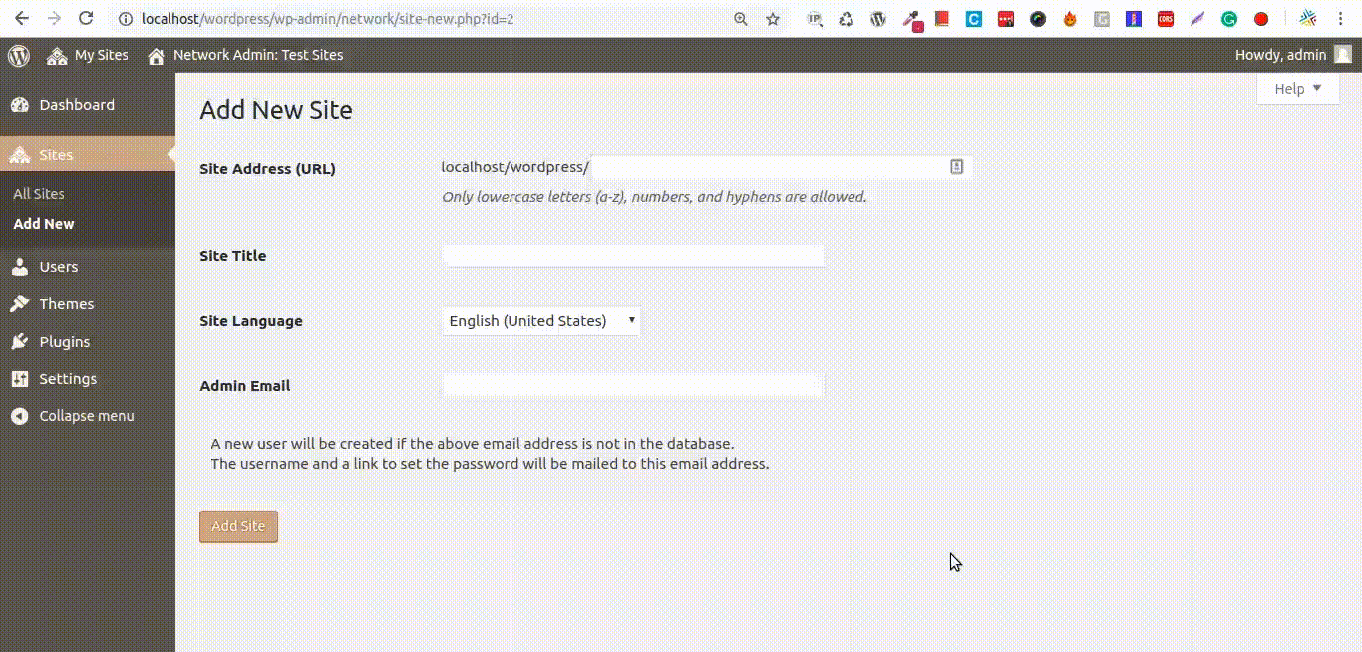The width and height of the screenshot is (1362, 652).
Task: Click the gray G extension icon
Action: click(1102, 19)
